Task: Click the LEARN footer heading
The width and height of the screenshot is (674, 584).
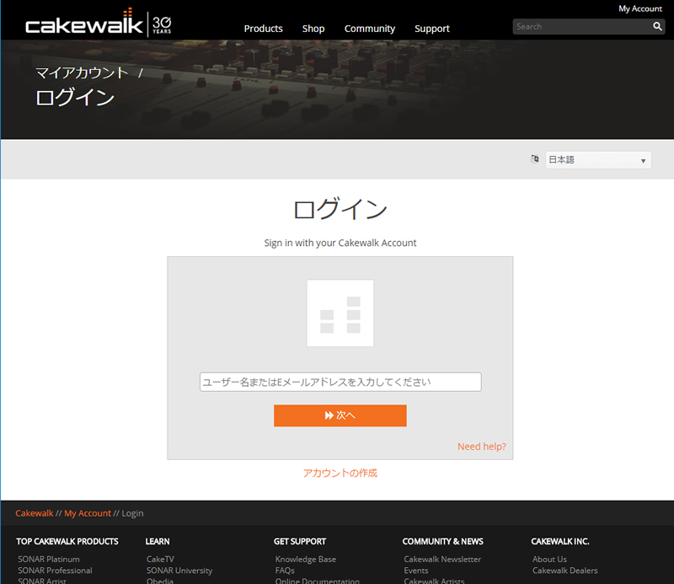Action: [158, 541]
